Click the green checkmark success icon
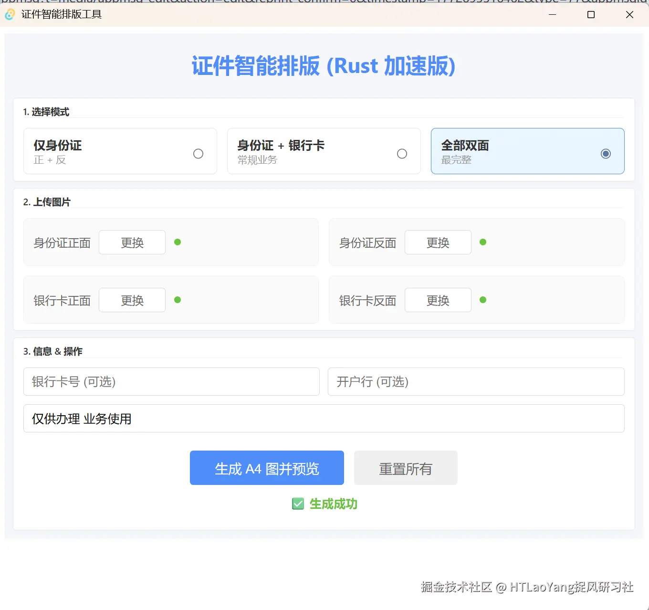The image size is (649, 610). tap(298, 504)
